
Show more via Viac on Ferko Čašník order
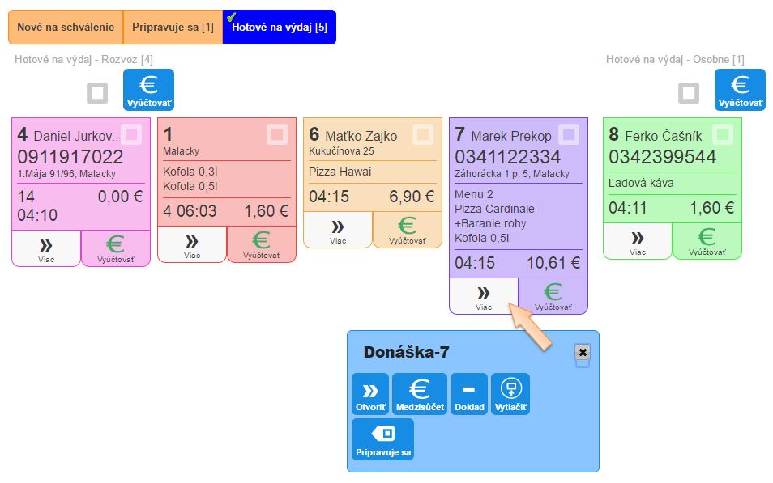[x=638, y=241]
